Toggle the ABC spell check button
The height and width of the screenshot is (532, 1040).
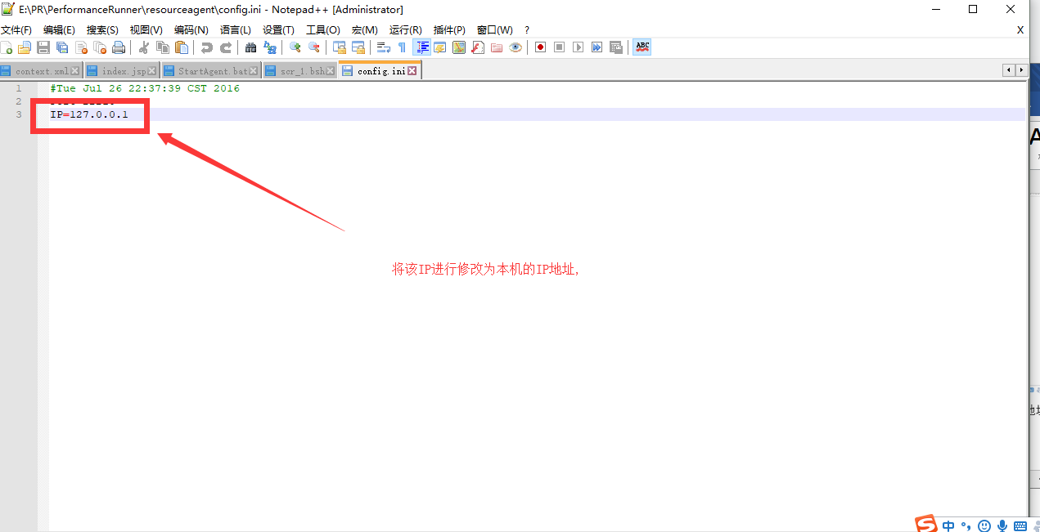[642, 47]
